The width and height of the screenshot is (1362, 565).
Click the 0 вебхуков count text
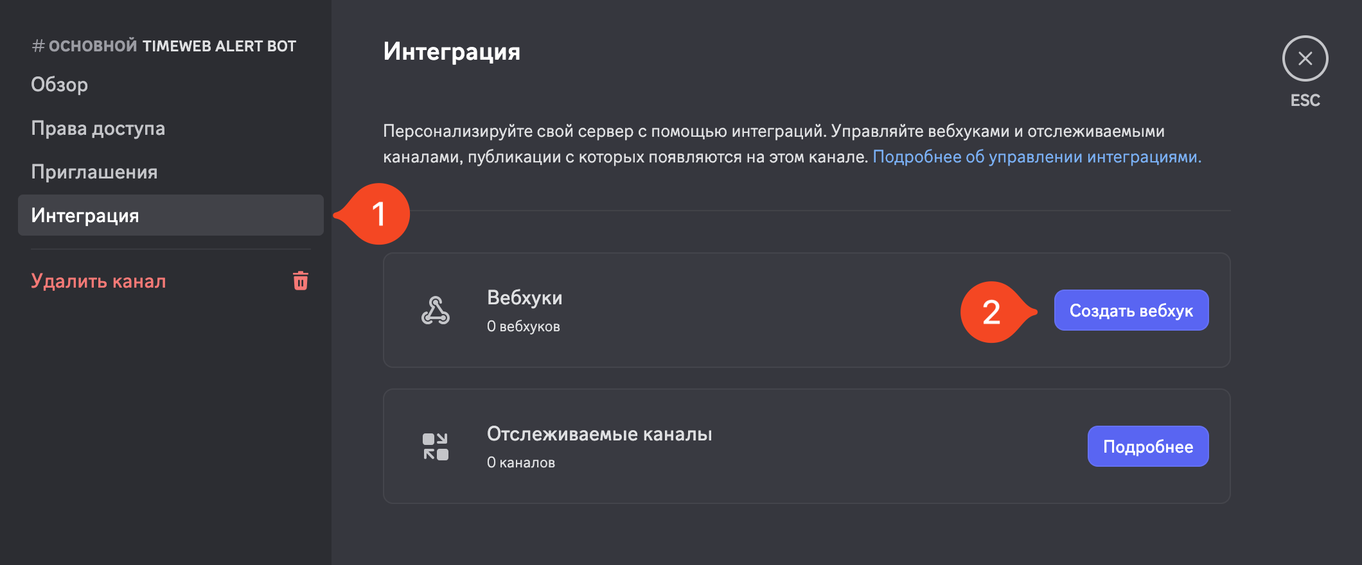523,326
